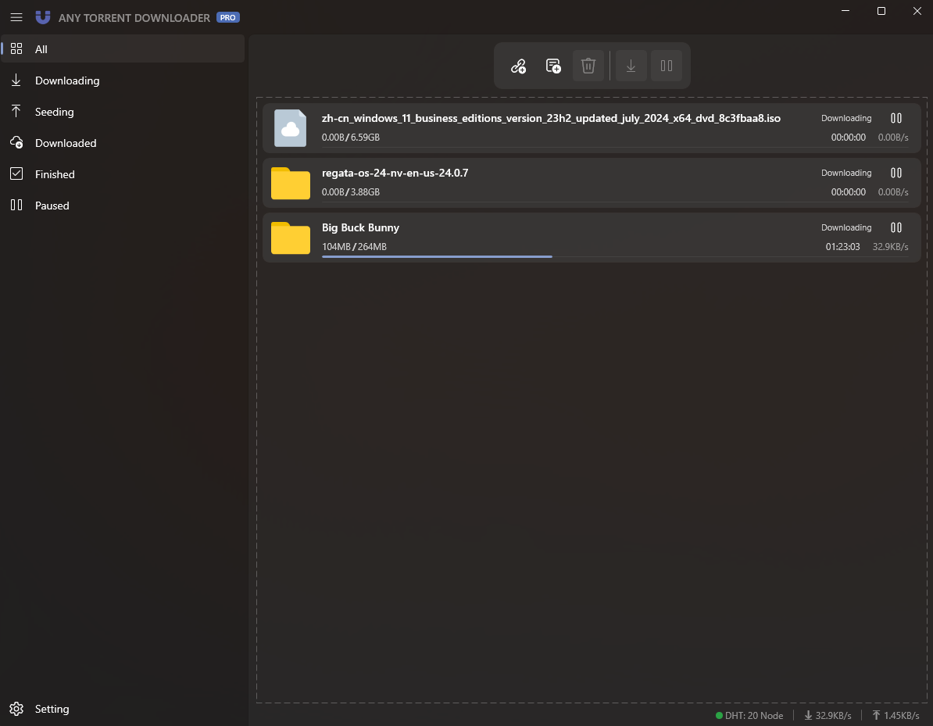Click the regata-os-24 folder icon
Screen dimensions: 933x726
click(291, 184)
